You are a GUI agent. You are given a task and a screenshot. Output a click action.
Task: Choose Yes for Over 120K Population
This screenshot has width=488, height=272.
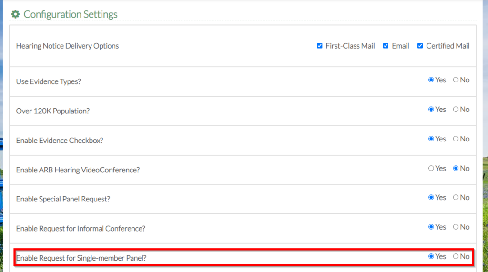431,110
